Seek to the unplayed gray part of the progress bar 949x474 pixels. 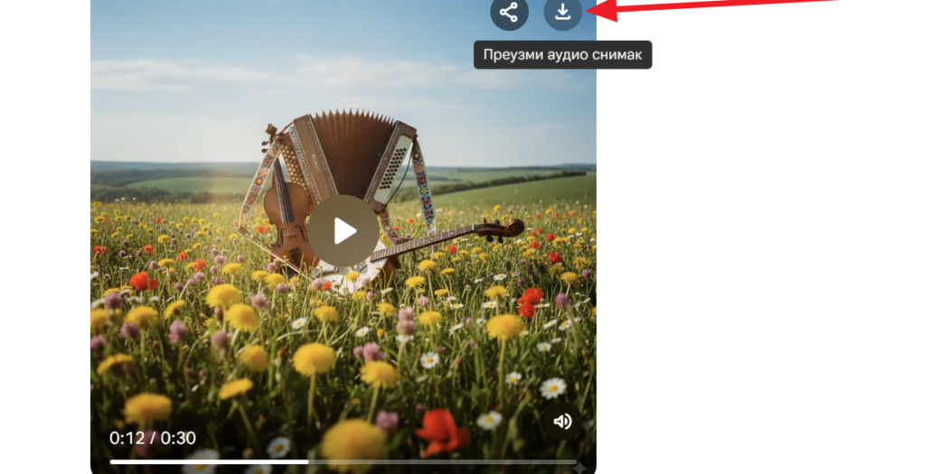[443, 461]
